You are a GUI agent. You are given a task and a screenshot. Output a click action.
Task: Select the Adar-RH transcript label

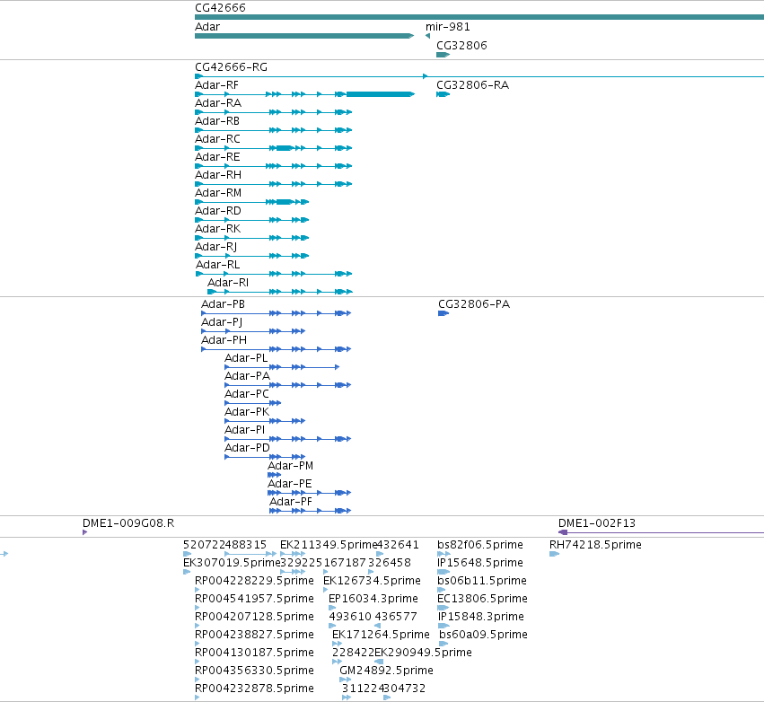pyautogui.click(x=218, y=175)
